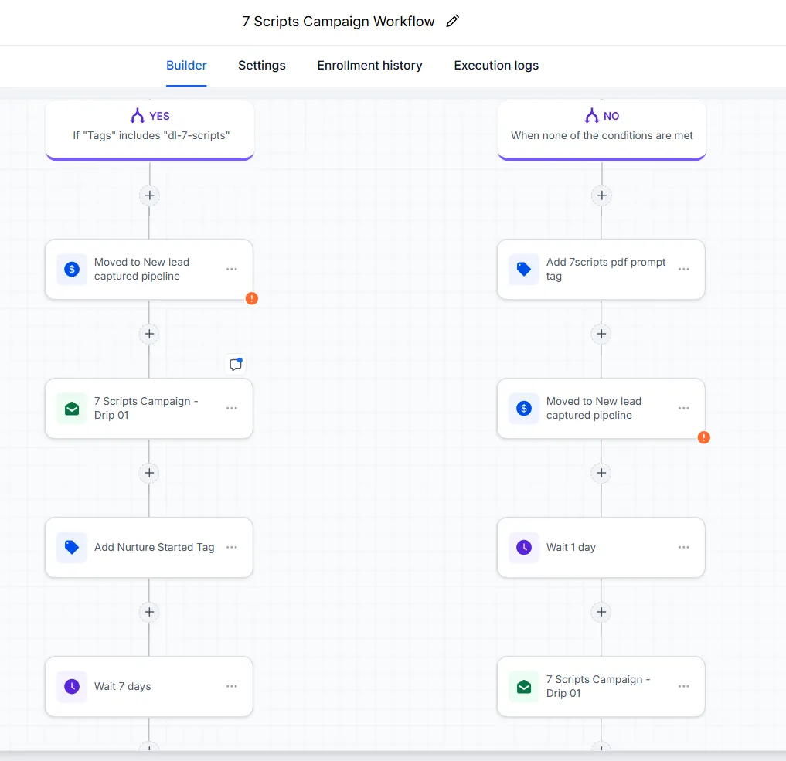Click tag icon on Add Nurture Started Tag
This screenshot has height=761, width=786.
[x=72, y=548]
